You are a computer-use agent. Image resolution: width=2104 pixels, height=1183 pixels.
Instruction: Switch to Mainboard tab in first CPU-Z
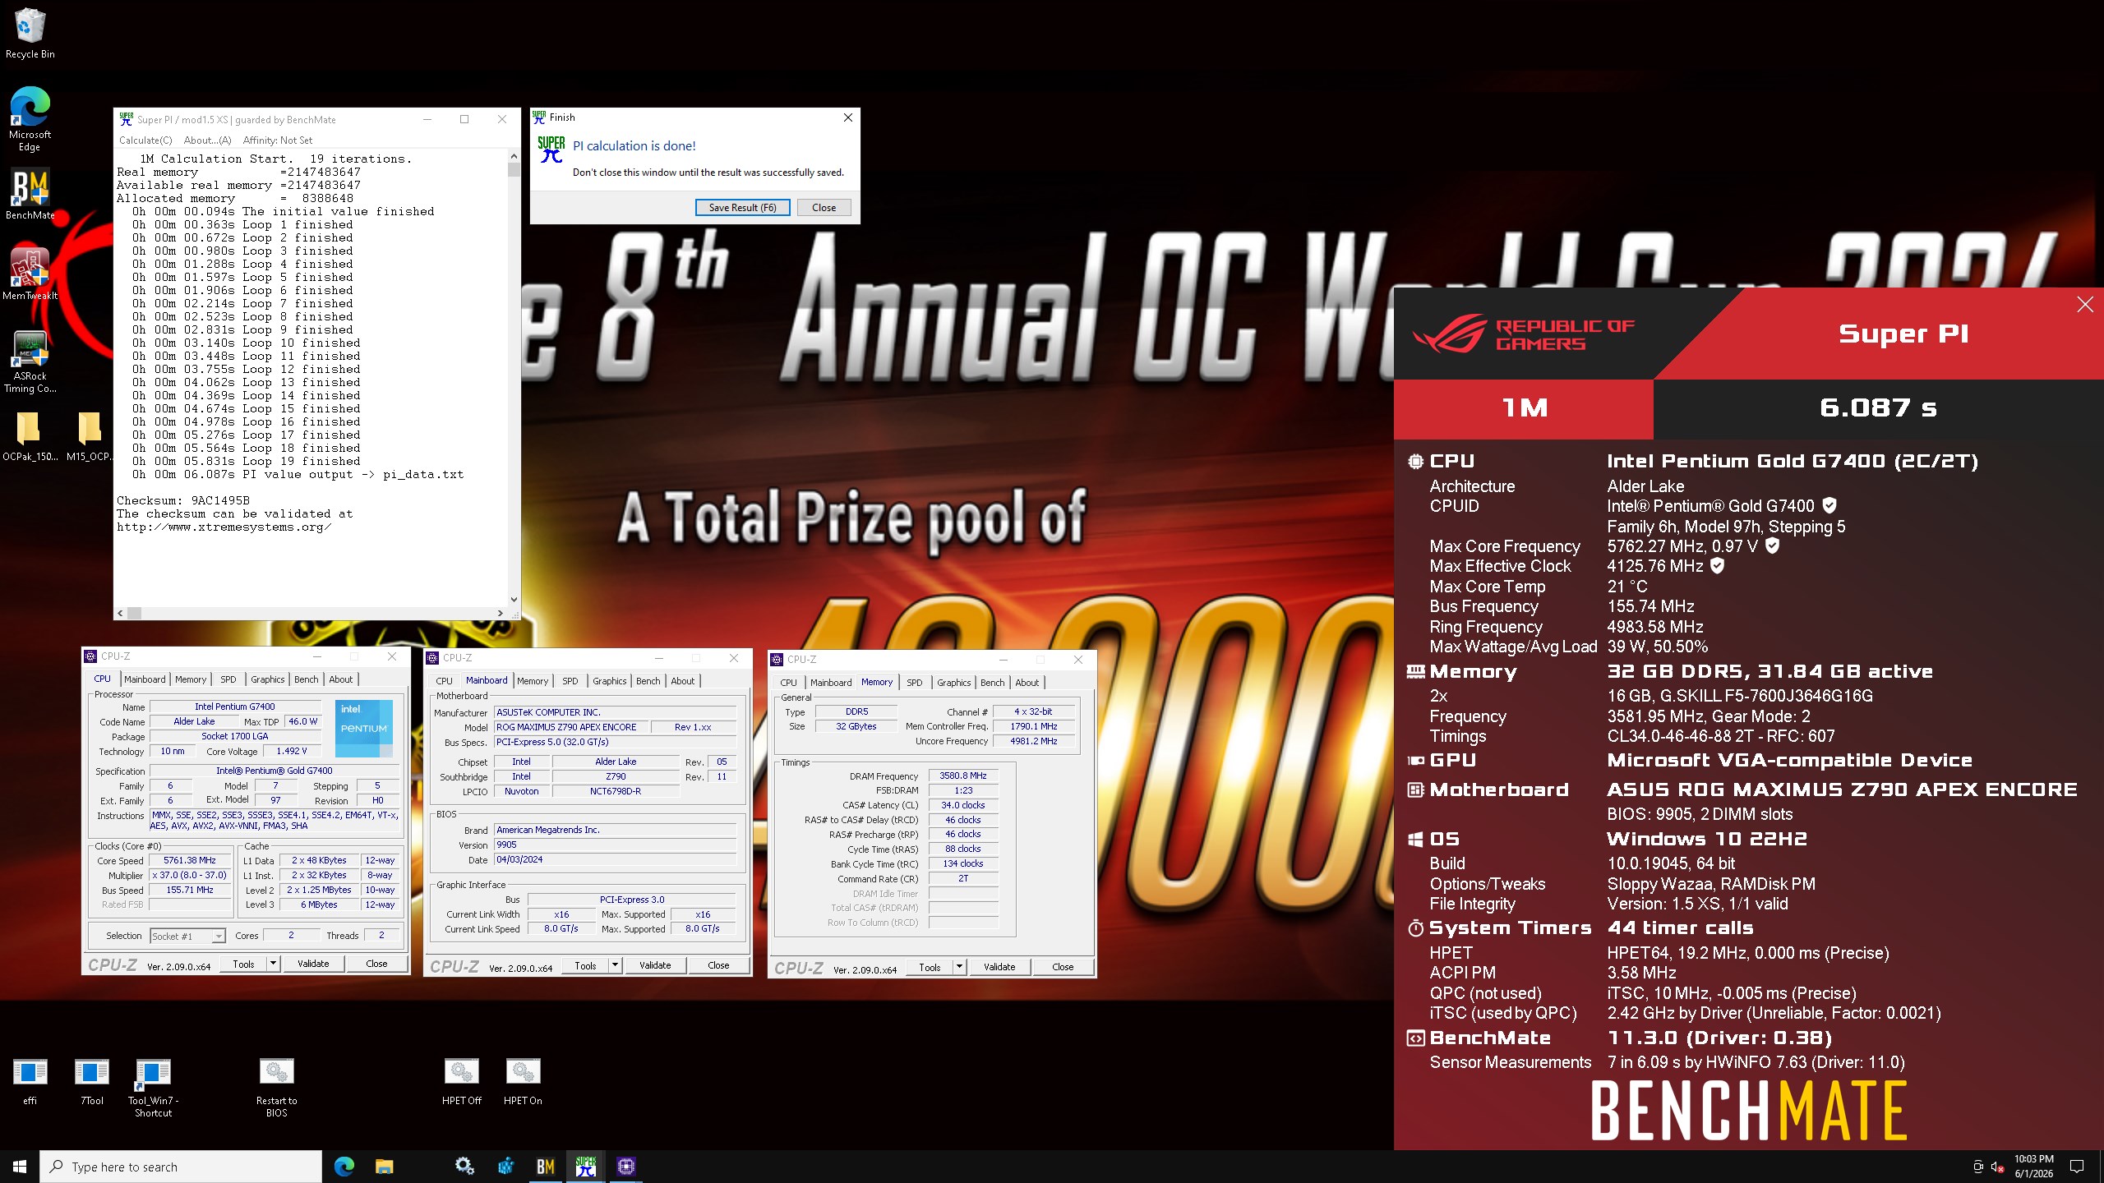coord(145,679)
